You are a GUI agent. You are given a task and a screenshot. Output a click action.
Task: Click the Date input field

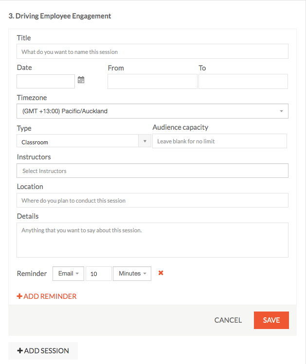point(46,81)
